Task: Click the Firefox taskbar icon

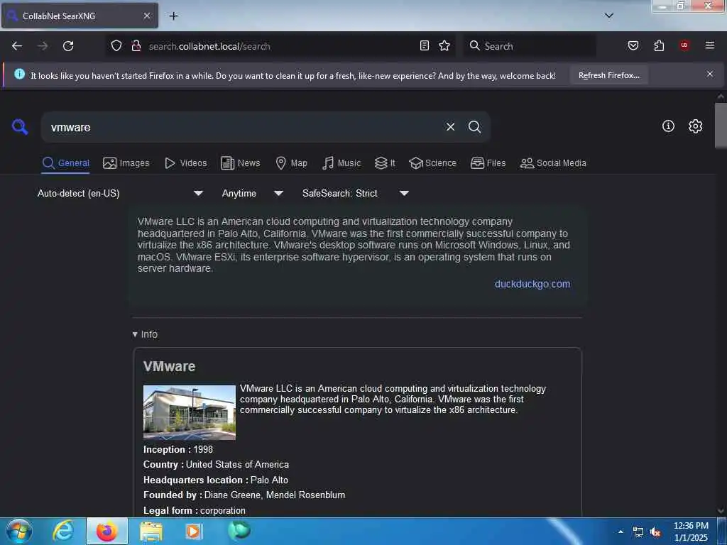Action: (x=107, y=531)
